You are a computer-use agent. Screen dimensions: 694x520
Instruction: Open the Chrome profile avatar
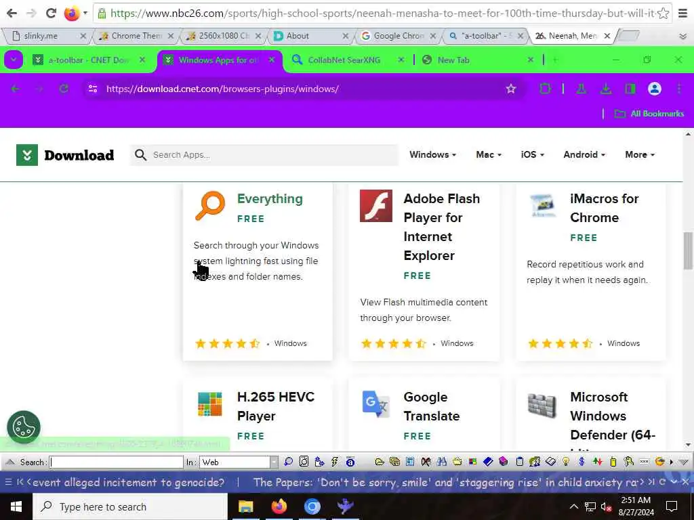pos(655,89)
